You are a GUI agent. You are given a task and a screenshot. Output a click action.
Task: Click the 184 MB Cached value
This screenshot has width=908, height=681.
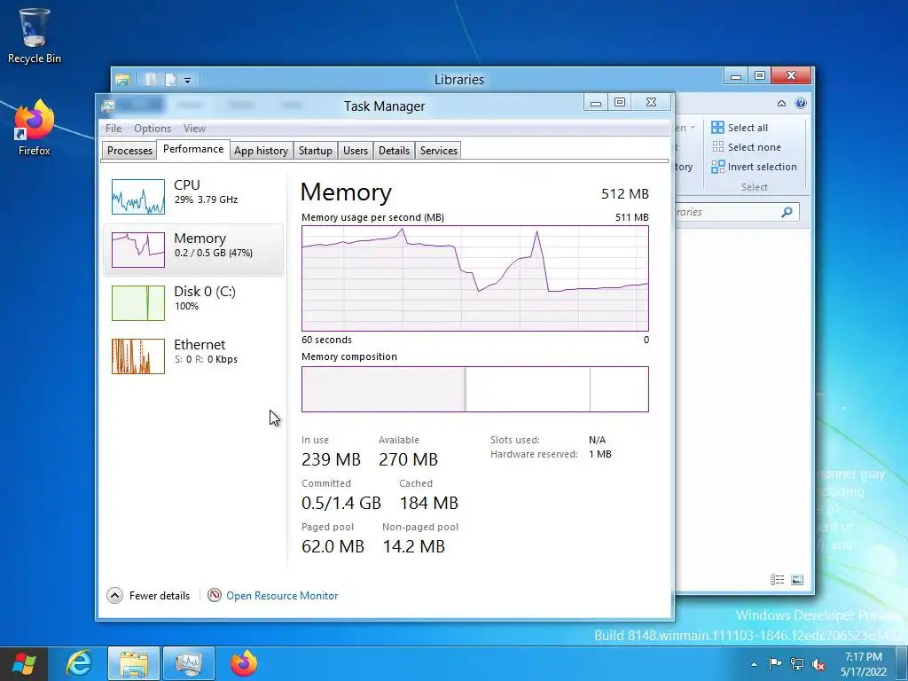point(428,504)
